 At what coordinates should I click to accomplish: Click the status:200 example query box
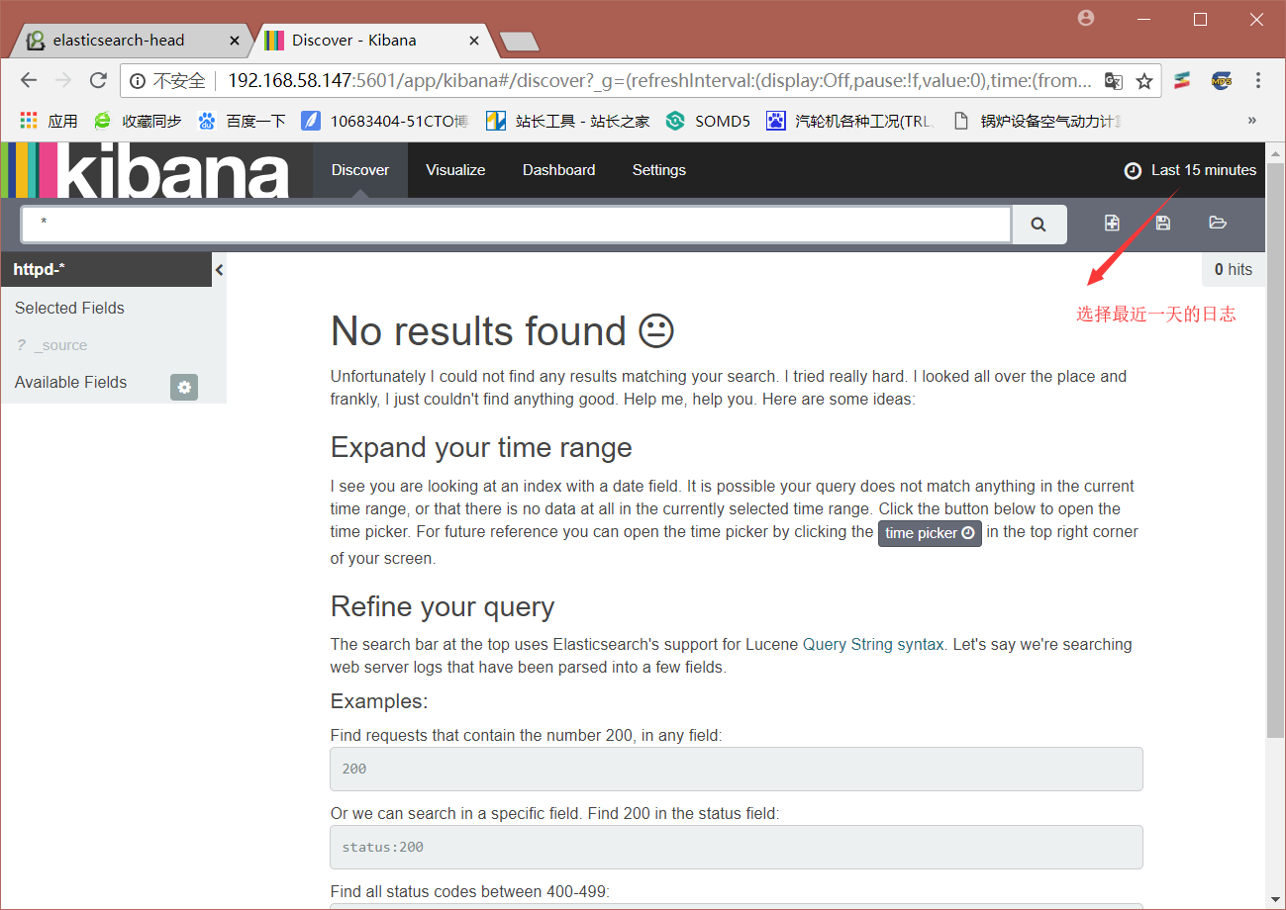737,847
